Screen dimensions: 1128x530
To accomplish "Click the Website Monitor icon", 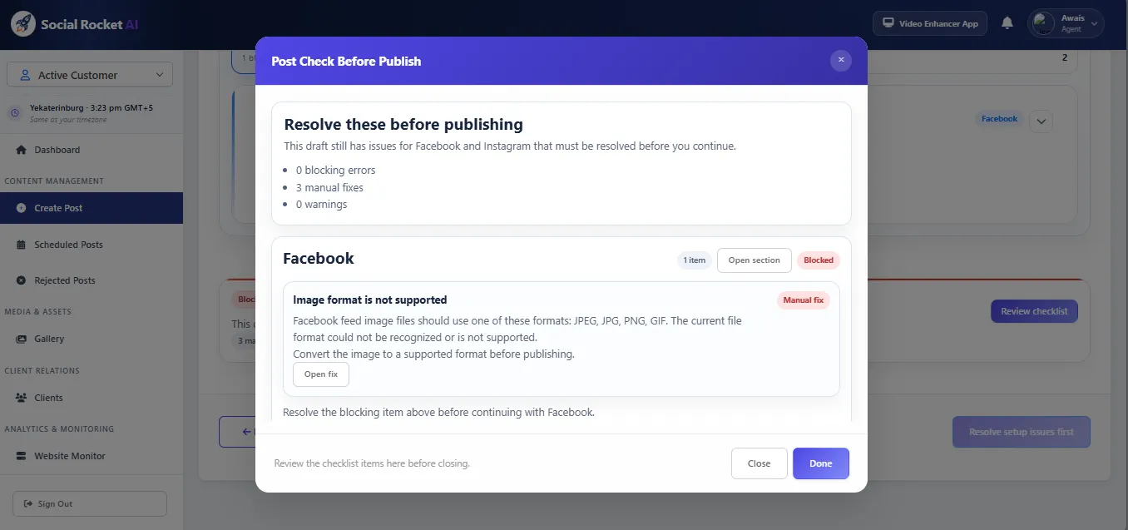I will [22, 456].
